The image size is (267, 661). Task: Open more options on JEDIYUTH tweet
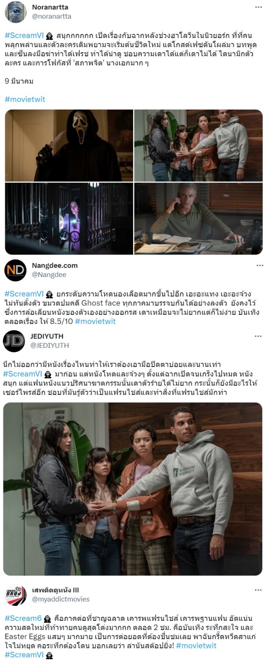tap(259, 336)
